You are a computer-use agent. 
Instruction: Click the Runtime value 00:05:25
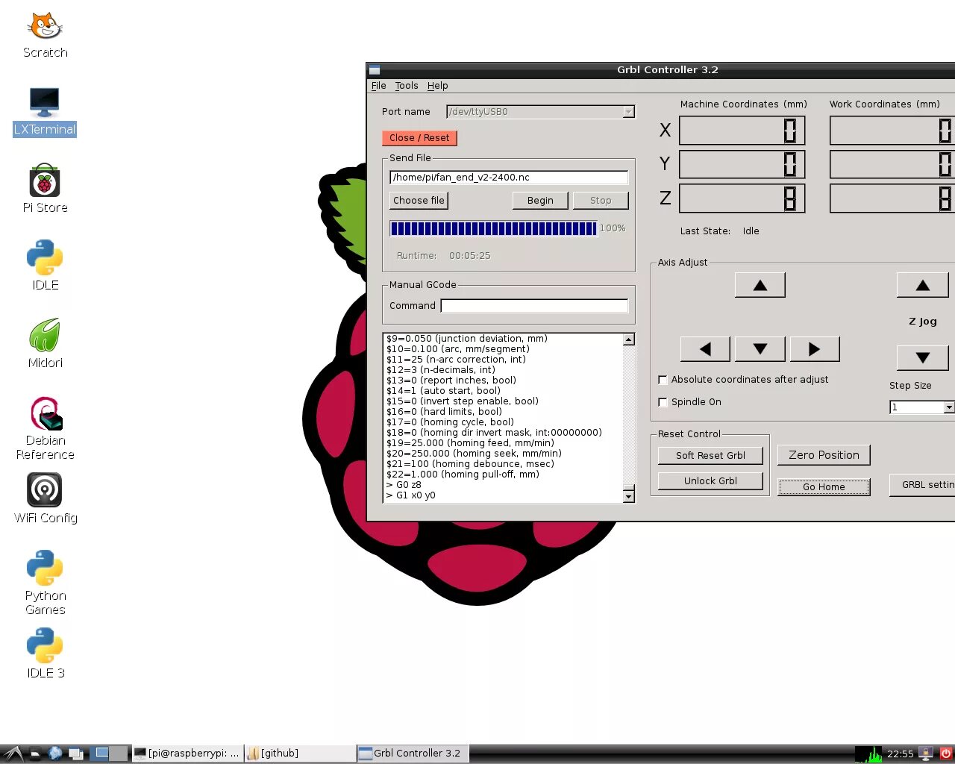point(470,256)
